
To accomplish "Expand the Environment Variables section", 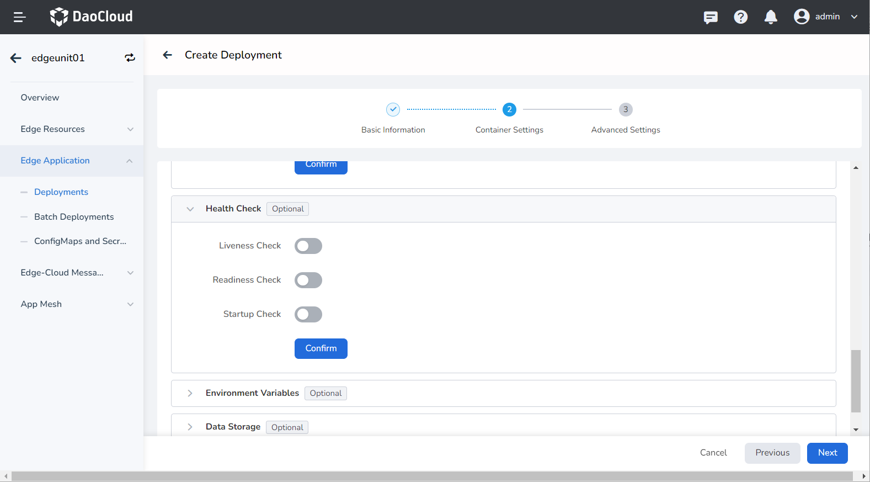I will tap(190, 393).
